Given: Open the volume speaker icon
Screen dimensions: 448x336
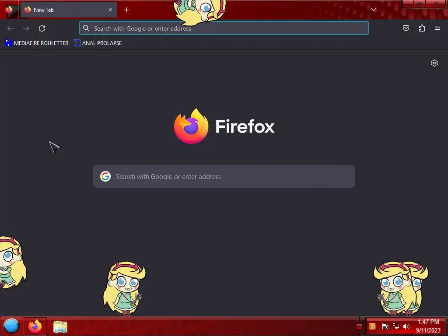Looking at the screenshot, I should [x=406, y=326].
